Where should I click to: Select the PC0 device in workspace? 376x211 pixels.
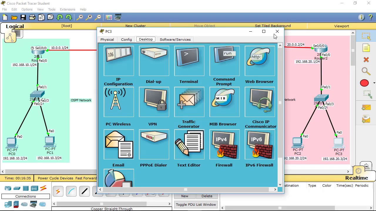[x=11, y=143]
